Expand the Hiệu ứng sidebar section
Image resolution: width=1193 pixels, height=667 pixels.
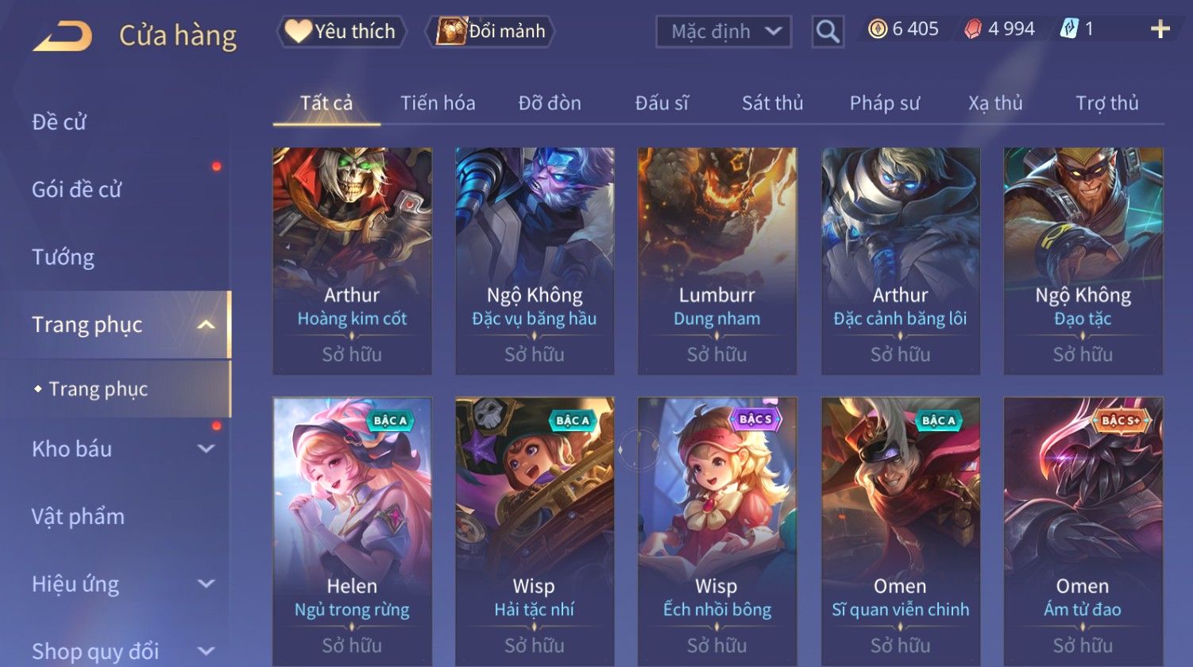tap(207, 584)
